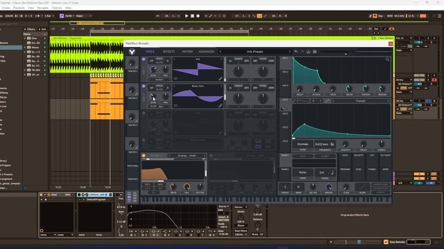
Task: Click oscillator 2 level knob
Action: coord(153,96)
